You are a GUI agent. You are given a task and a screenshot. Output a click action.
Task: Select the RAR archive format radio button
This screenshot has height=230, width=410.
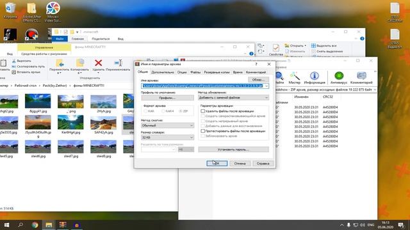pos(145,111)
